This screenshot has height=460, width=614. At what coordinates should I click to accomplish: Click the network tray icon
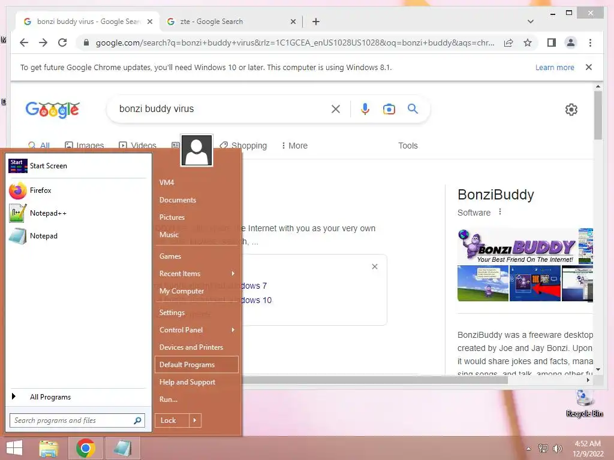click(x=543, y=449)
